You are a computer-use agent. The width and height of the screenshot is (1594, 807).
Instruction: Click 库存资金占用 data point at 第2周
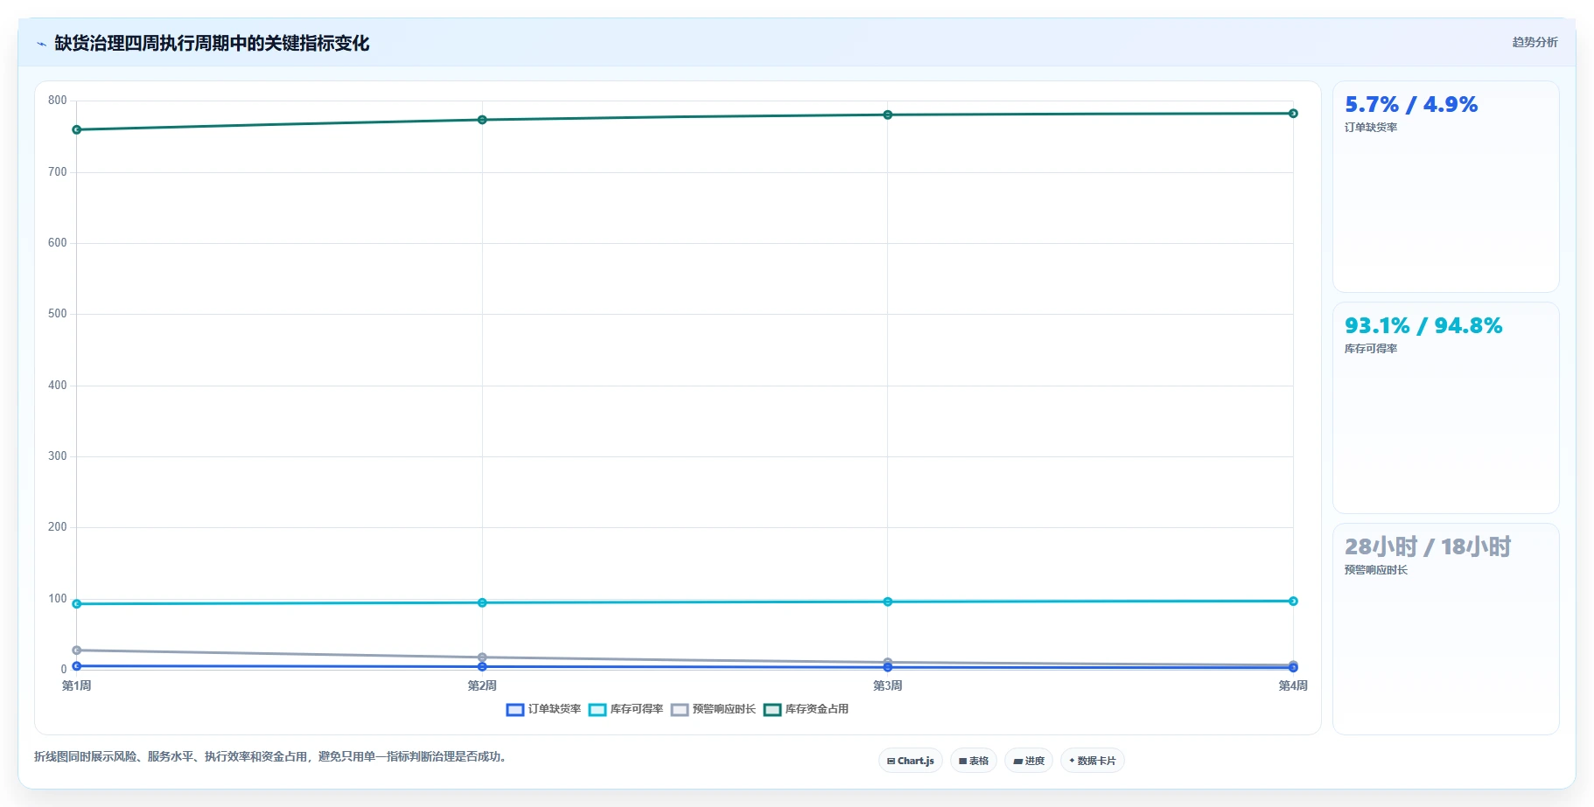[x=482, y=120]
